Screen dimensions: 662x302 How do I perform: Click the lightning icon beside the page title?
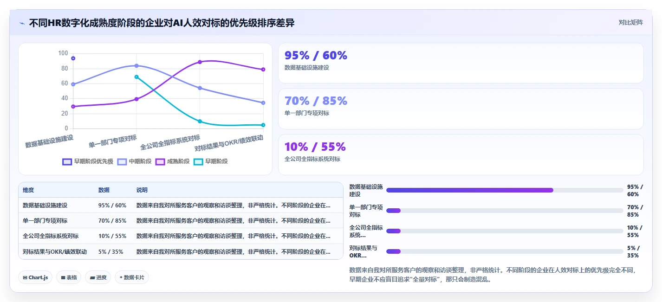coord(22,23)
